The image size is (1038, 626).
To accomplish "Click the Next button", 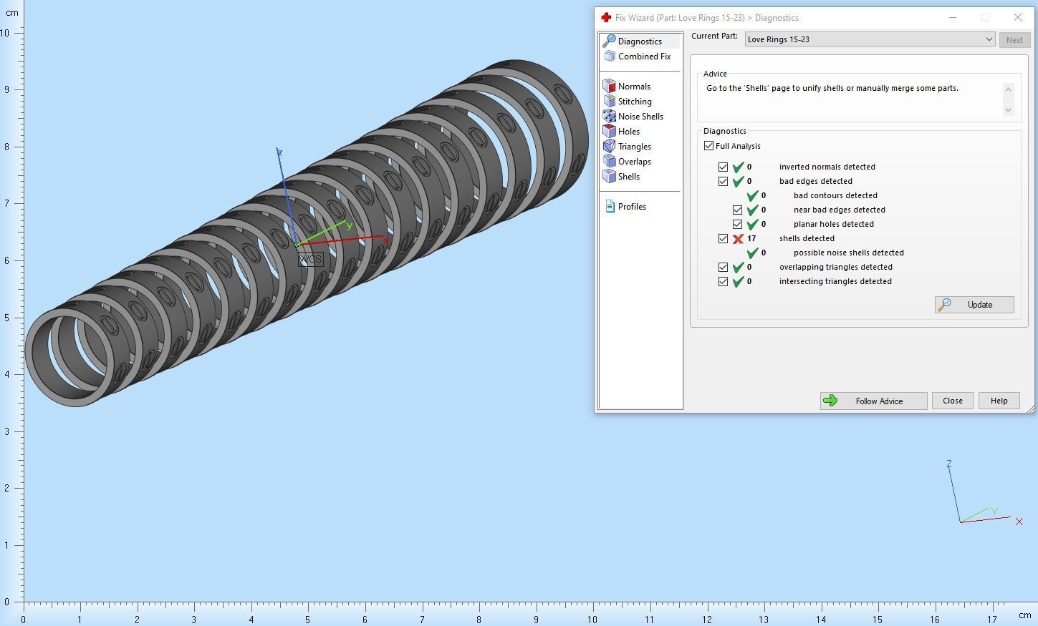I will click(1014, 40).
